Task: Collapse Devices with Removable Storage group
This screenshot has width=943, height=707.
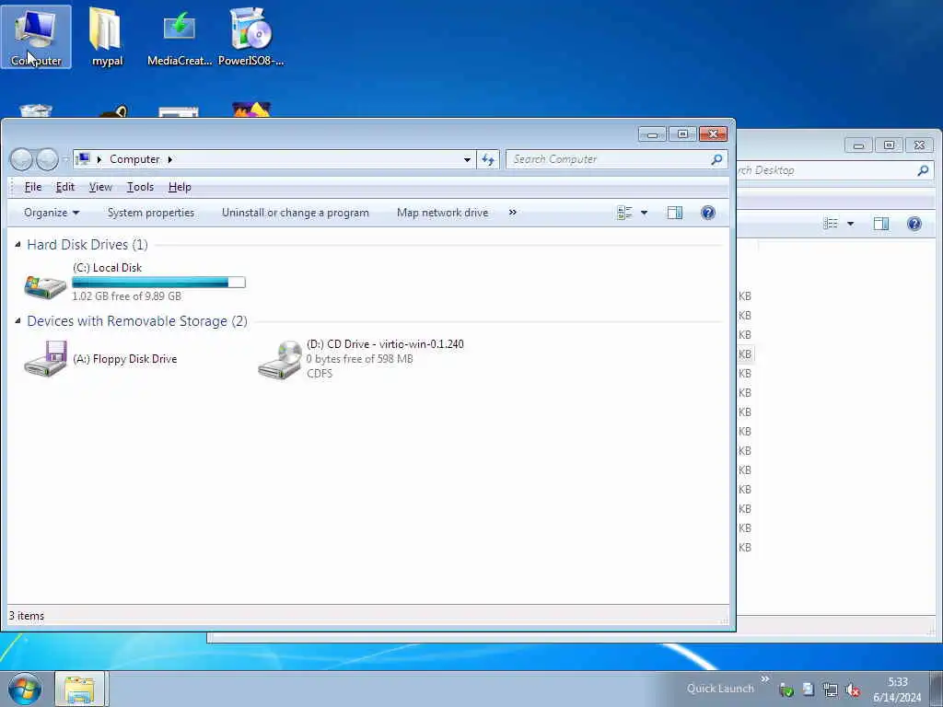Action: click(18, 320)
